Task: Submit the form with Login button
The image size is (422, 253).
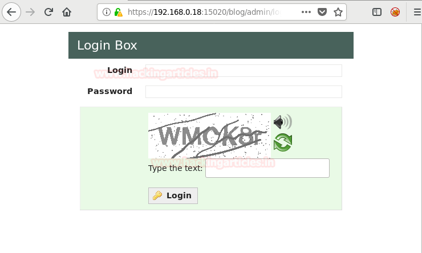Action: click(173, 195)
